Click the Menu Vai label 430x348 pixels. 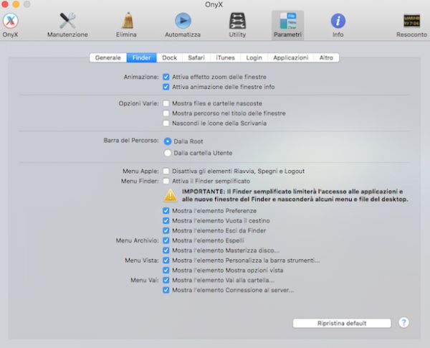click(145, 280)
